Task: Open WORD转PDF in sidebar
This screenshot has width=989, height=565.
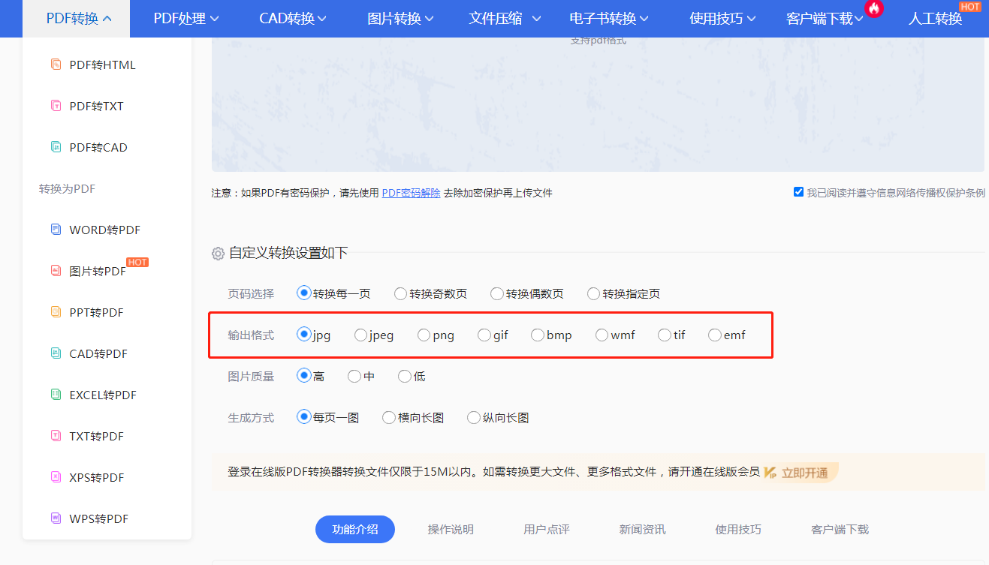Action: click(x=104, y=230)
